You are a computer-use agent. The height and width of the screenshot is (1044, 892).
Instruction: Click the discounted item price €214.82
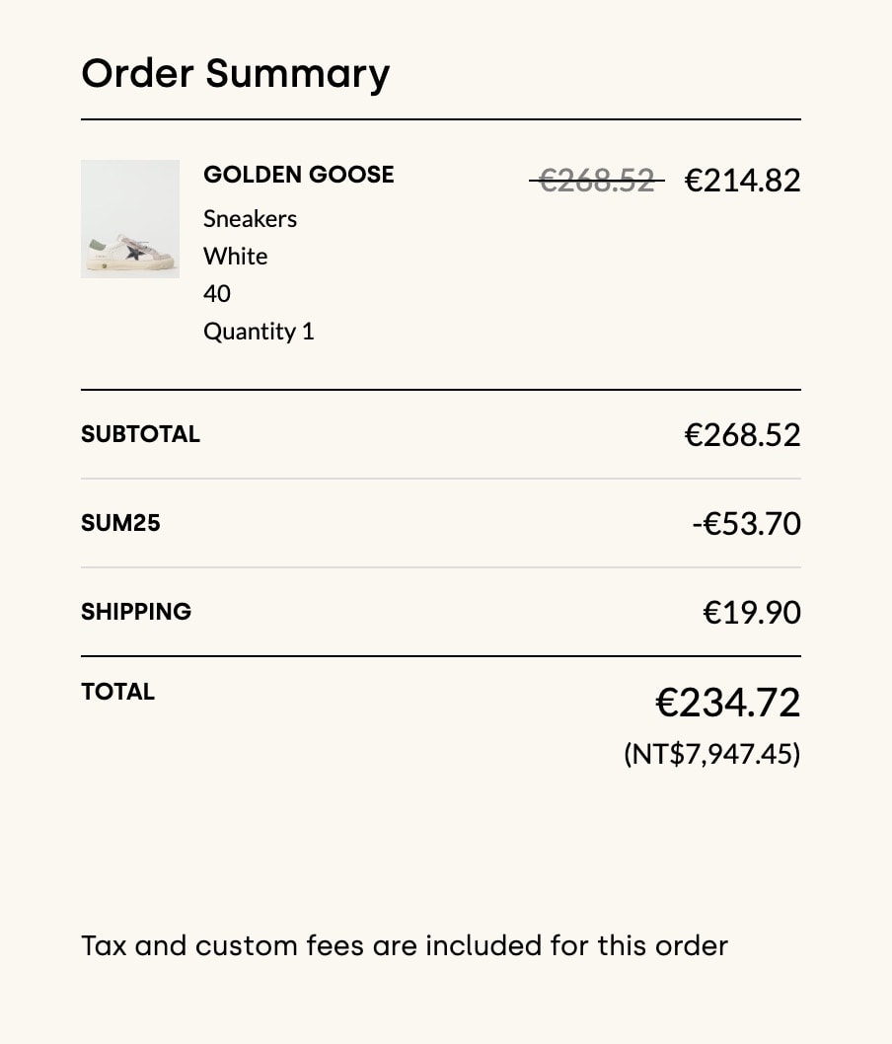[x=742, y=180]
